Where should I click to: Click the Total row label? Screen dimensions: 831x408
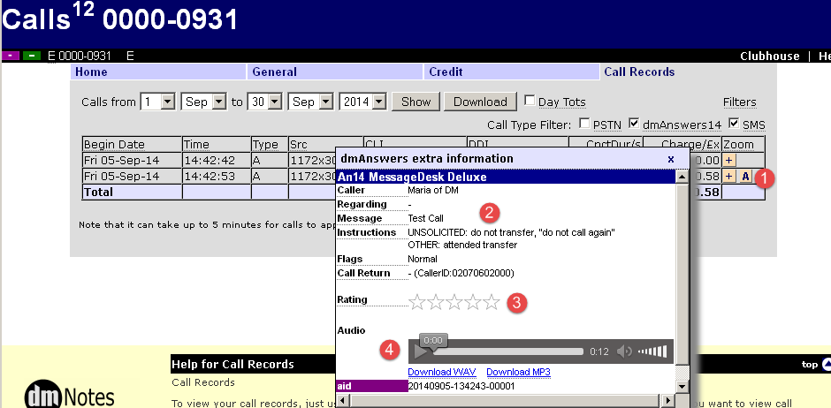point(99,192)
